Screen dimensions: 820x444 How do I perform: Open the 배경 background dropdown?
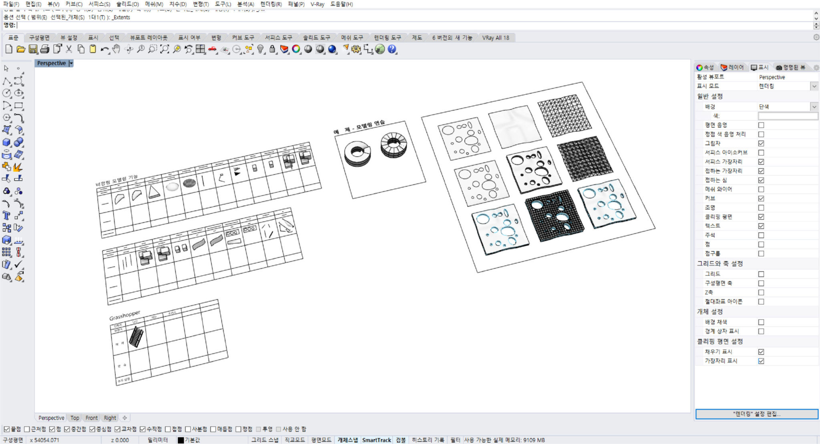pos(814,107)
